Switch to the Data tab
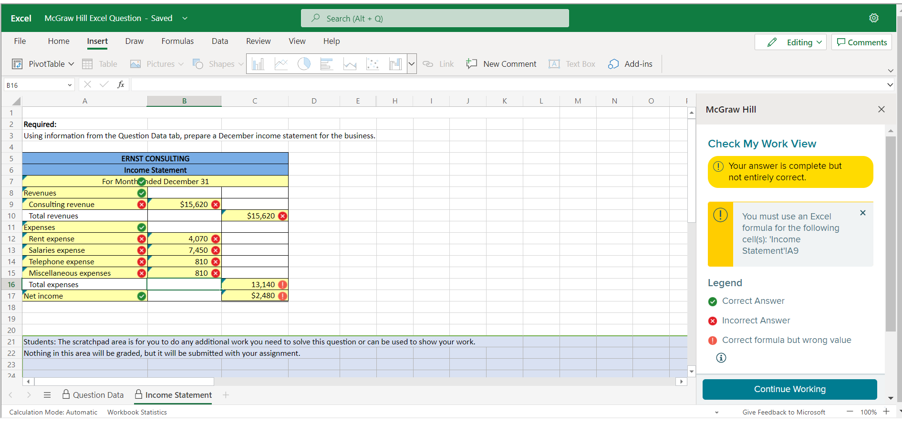The width and height of the screenshot is (902, 425). point(220,41)
